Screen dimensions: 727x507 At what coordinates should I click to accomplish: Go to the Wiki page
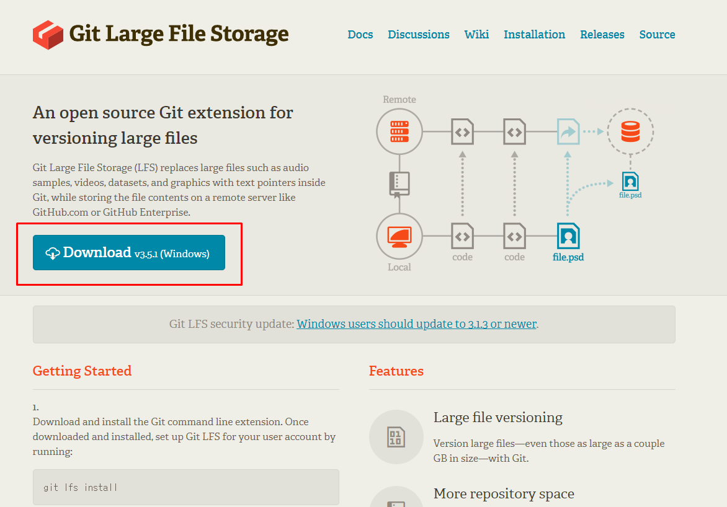(x=476, y=35)
